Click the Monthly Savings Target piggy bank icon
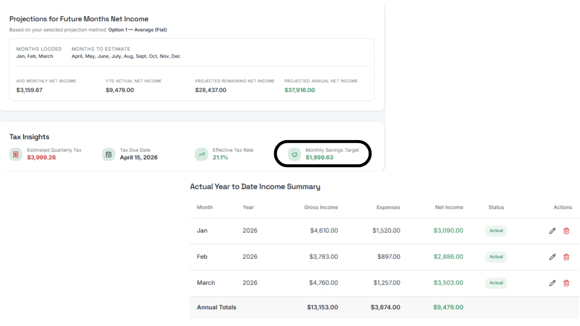 tap(295, 154)
